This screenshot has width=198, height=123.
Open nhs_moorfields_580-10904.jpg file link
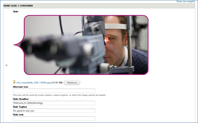(33, 83)
